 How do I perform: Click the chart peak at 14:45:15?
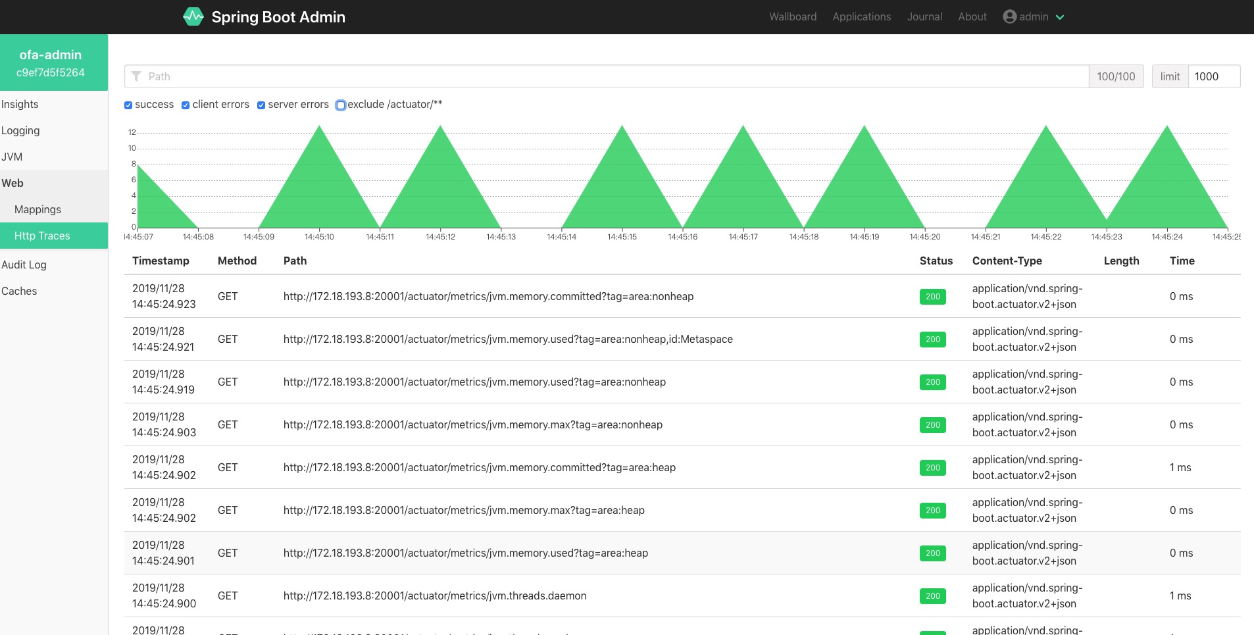point(622,126)
